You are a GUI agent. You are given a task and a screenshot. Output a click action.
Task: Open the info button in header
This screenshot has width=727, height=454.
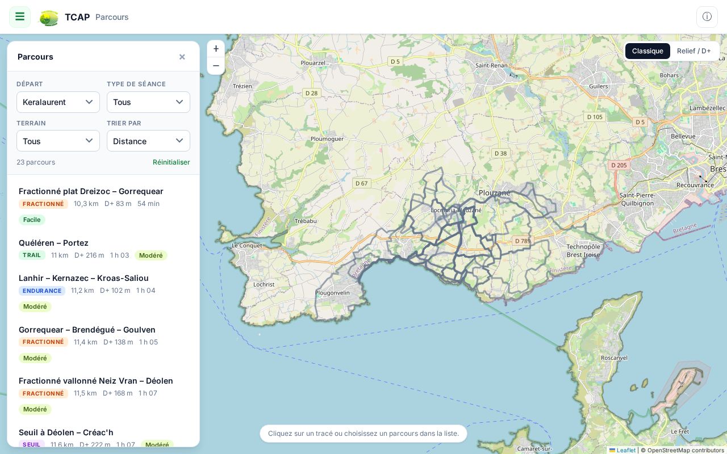(707, 17)
